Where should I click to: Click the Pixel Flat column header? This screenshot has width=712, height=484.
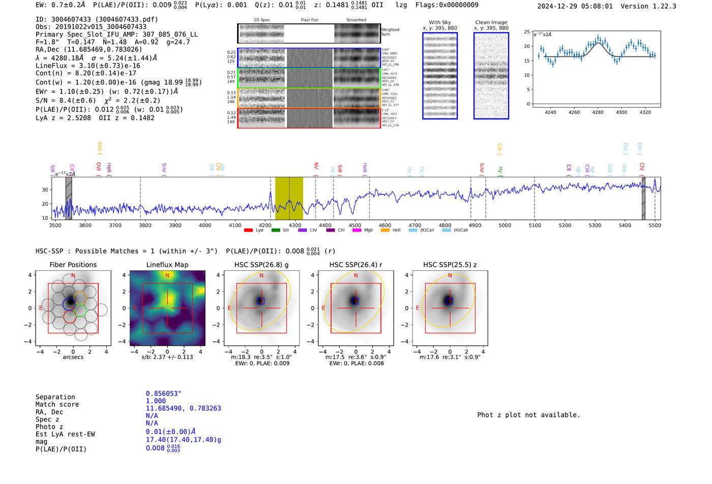point(309,20)
